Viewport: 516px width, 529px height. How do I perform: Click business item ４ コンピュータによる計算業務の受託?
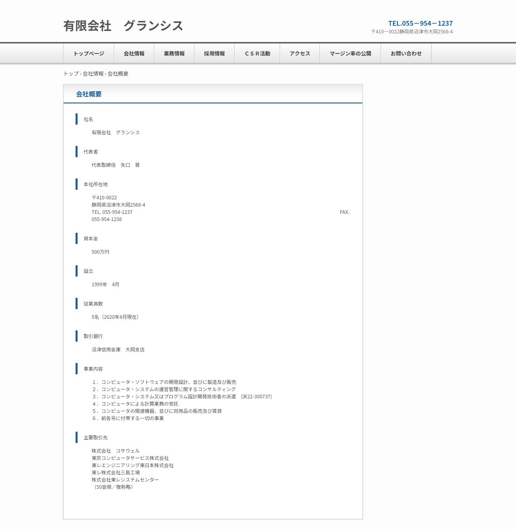[x=135, y=404]
